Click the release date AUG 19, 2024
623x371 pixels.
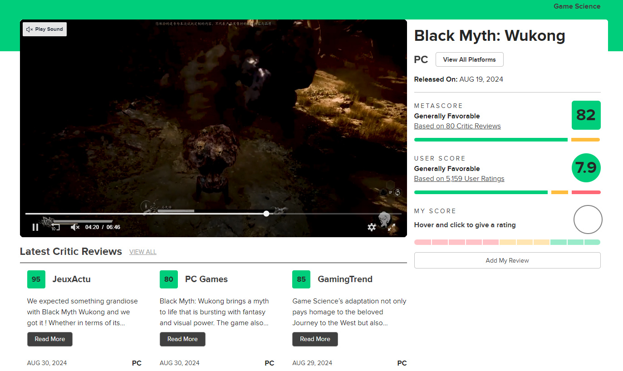481,79
